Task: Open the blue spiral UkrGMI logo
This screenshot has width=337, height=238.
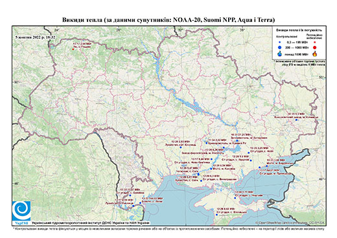Action: 21,211
